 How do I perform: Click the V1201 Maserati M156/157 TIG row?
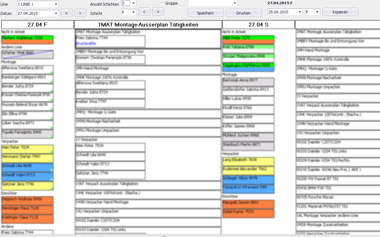coord(338,208)
